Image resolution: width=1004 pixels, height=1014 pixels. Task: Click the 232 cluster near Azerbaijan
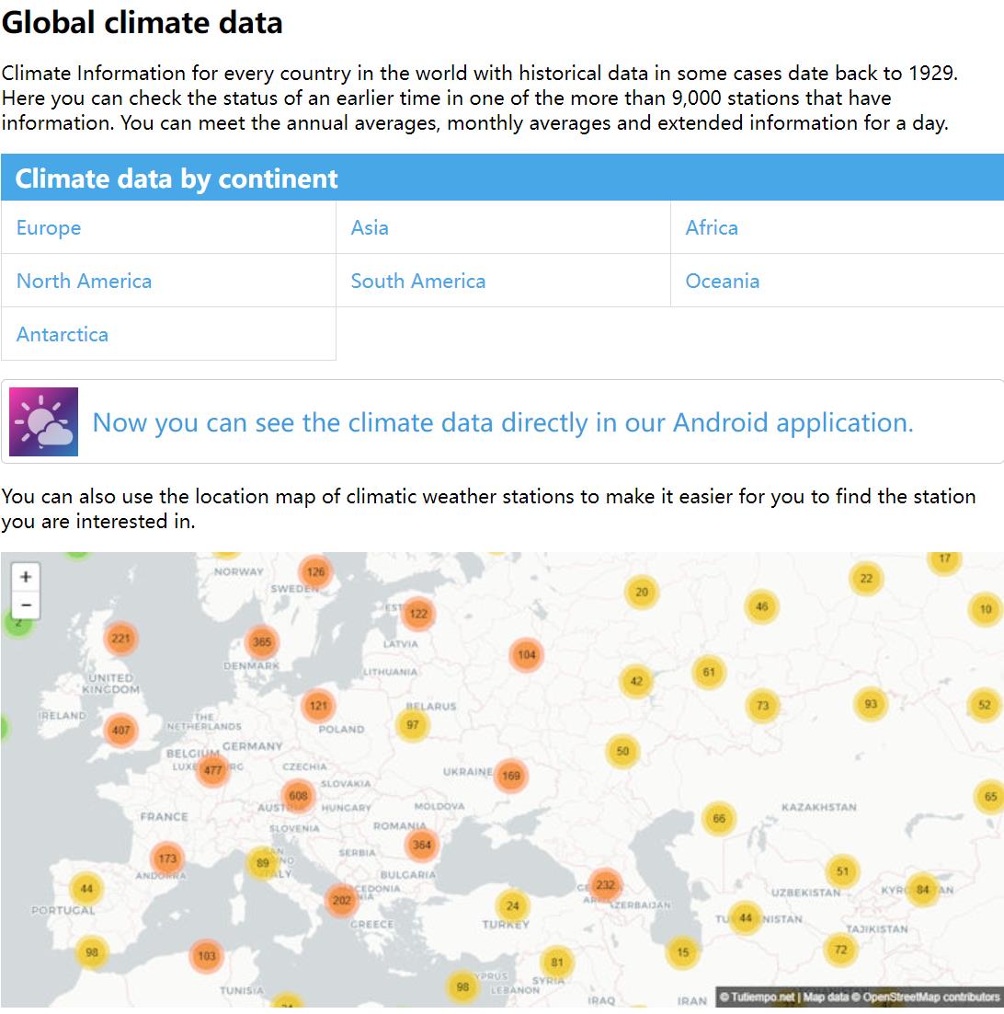point(605,885)
